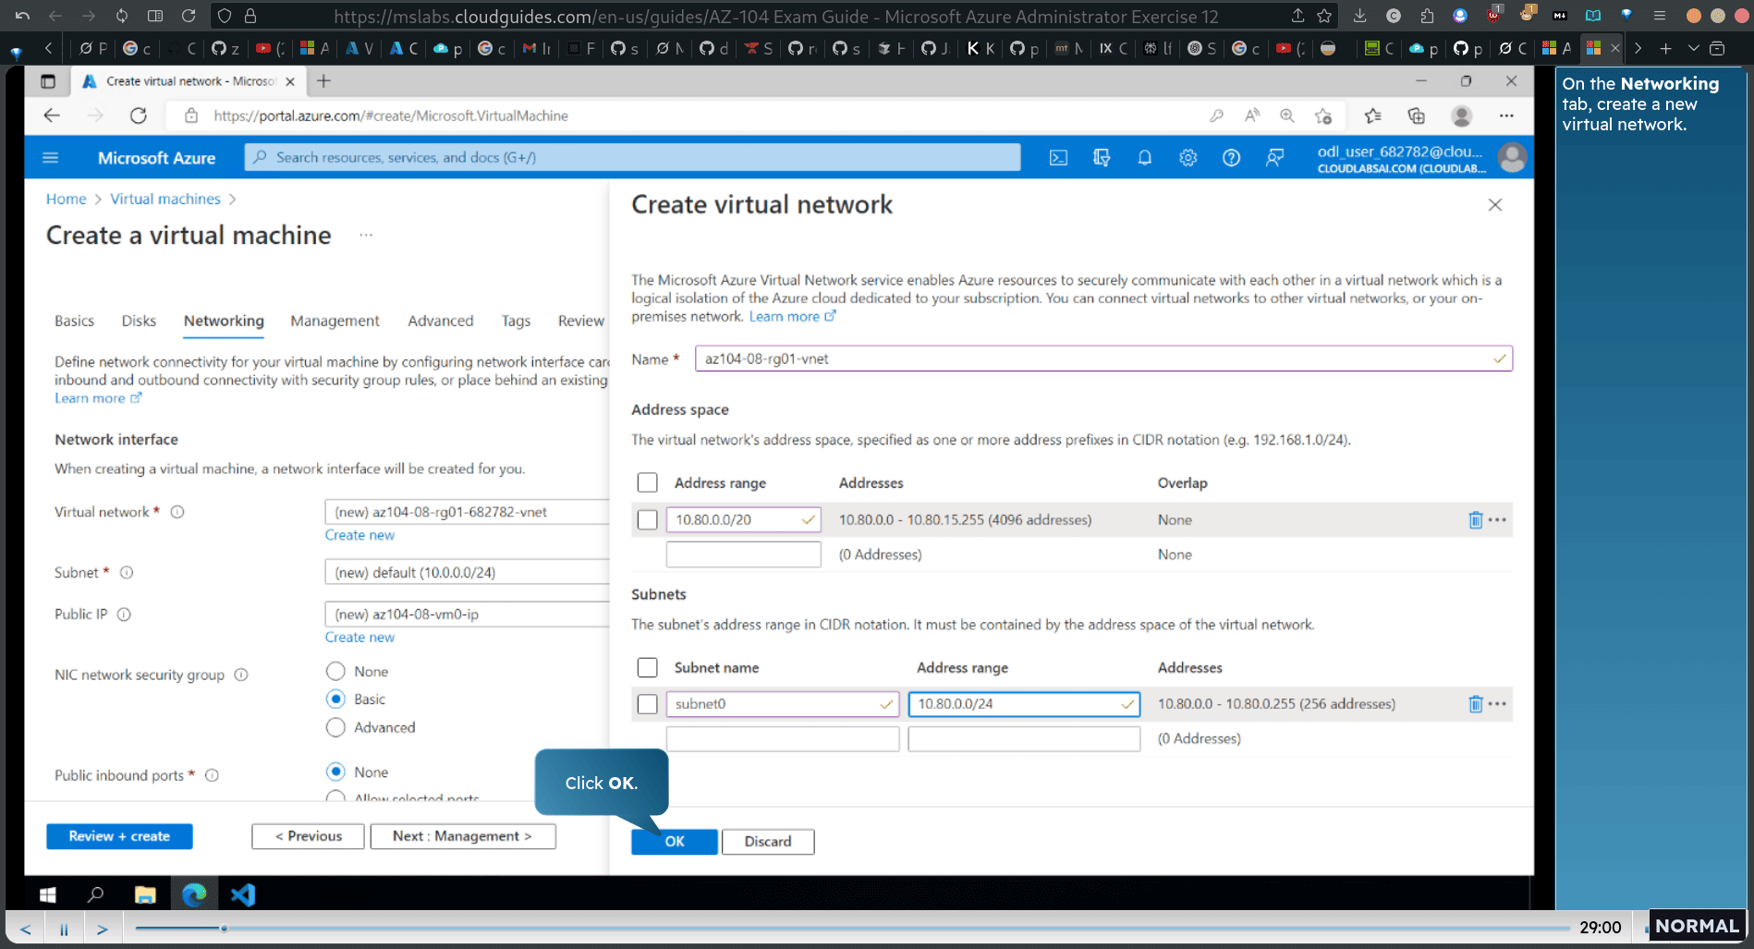This screenshot has height=949, width=1754.
Task: Click Create new under Virtual network
Action: 359,536
